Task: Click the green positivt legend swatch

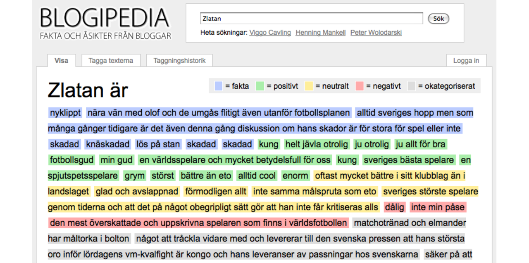Action: click(x=261, y=86)
